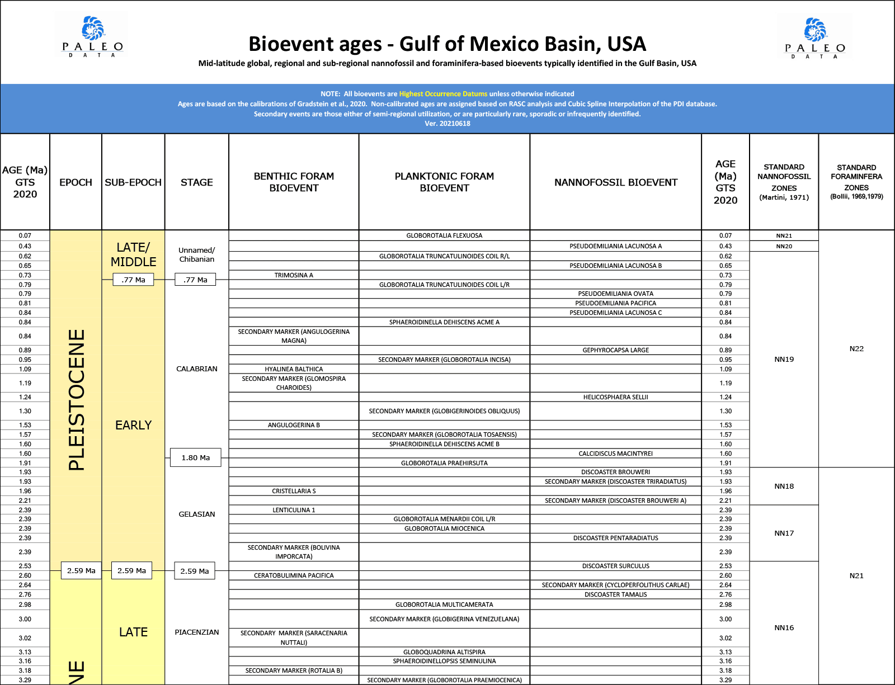Click the N21 foraminifera zone cell

(856, 575)
